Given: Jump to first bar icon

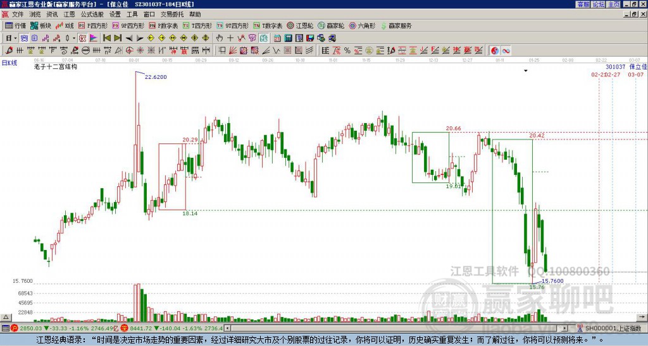Looking at the screenshot, I should (106, 39).
